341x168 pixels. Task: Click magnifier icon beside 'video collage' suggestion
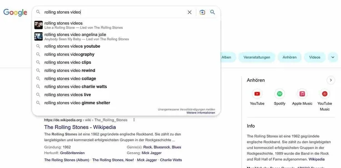tap(38, 78)
